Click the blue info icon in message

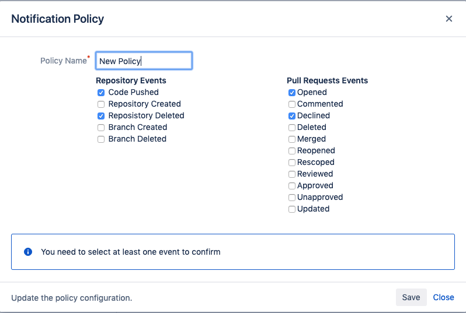[x=27, y=252]
